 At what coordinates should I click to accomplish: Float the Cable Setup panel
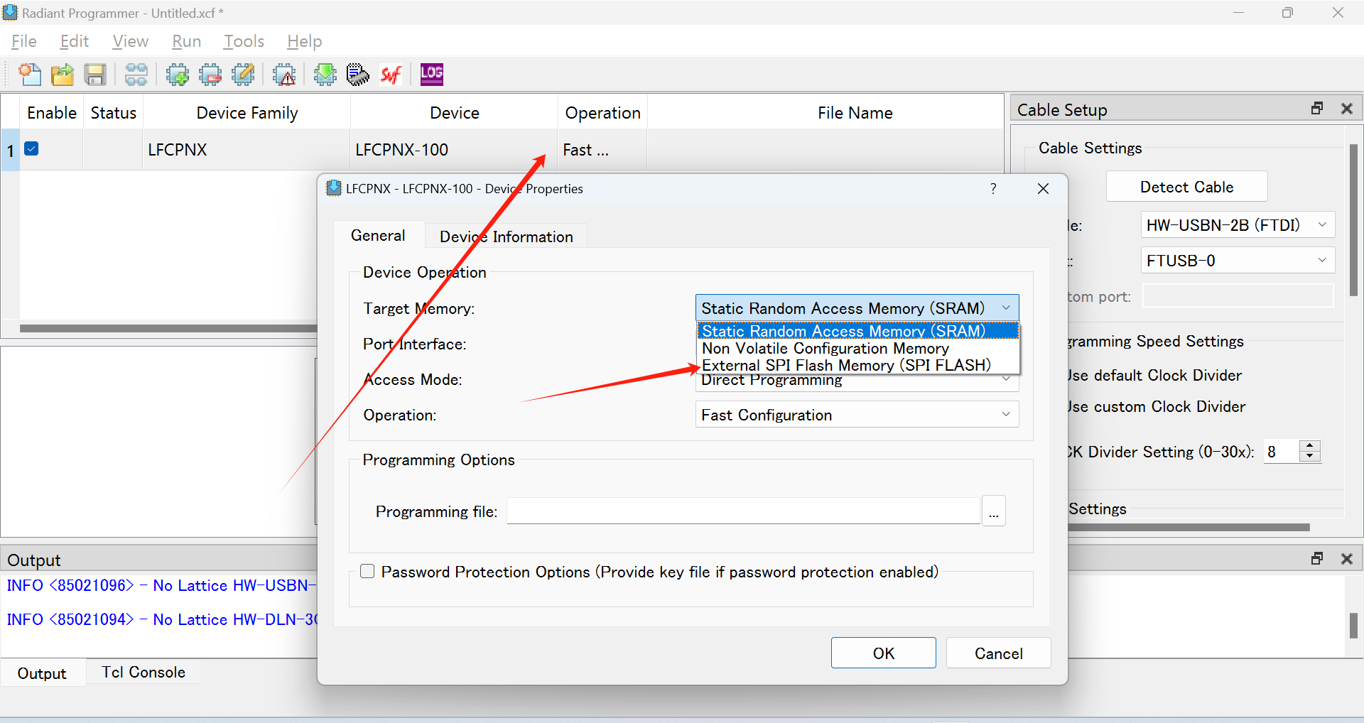[x=1317, y=109]
